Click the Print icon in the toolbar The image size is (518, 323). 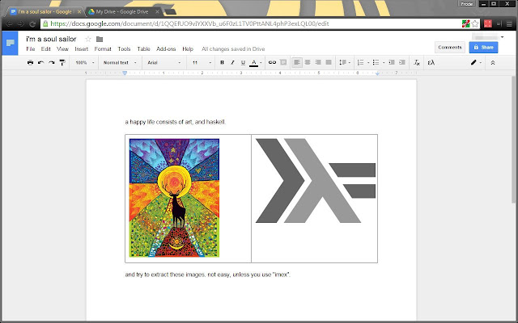tap(30, 62)
